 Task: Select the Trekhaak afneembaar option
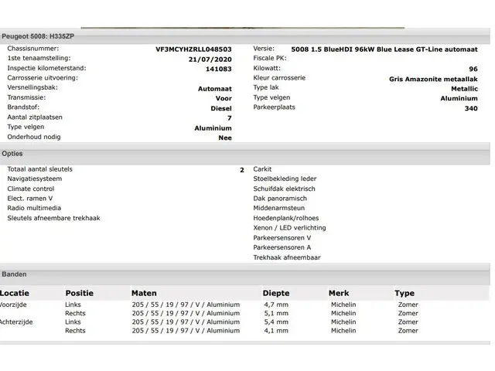[x=286, y=257]
